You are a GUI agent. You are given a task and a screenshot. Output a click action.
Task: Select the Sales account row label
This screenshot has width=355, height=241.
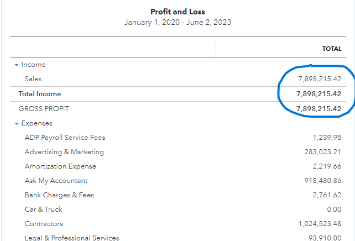coord(33,79)
